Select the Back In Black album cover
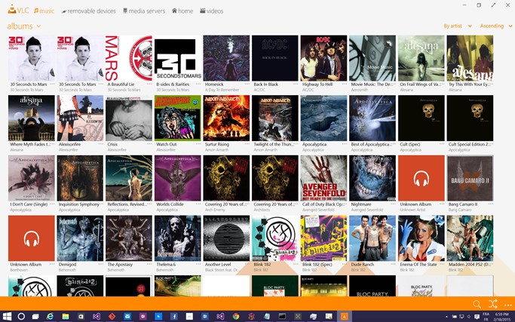Image resolution: width=515 pixels, height=322 pixels. point(275,58)
